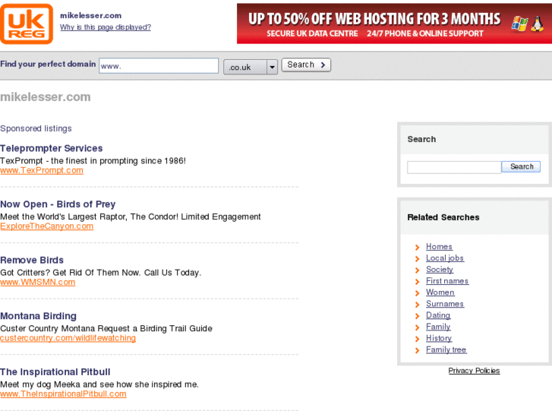Click orange arrow beside Family

[417, 327]
